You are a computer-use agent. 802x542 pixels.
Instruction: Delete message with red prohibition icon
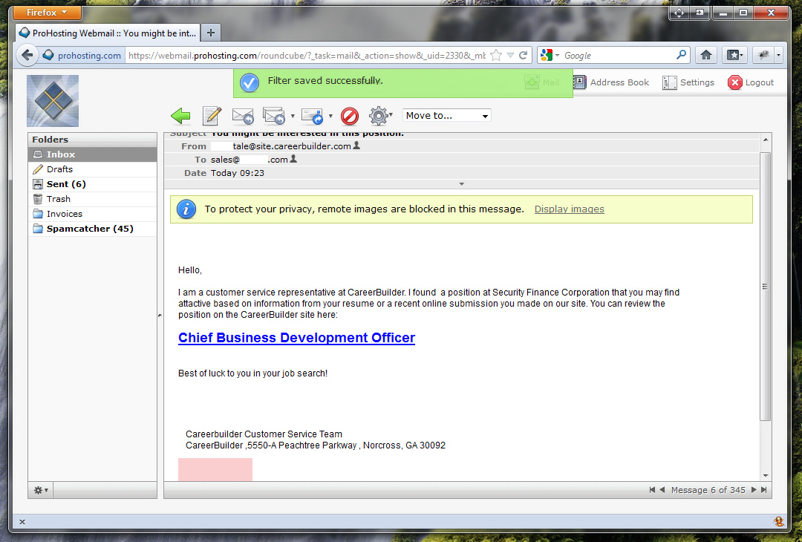350,116
